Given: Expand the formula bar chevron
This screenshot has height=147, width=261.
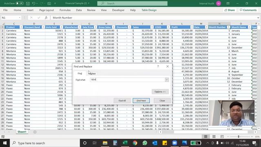Looking at the screenshot, I should pos(258,18).
